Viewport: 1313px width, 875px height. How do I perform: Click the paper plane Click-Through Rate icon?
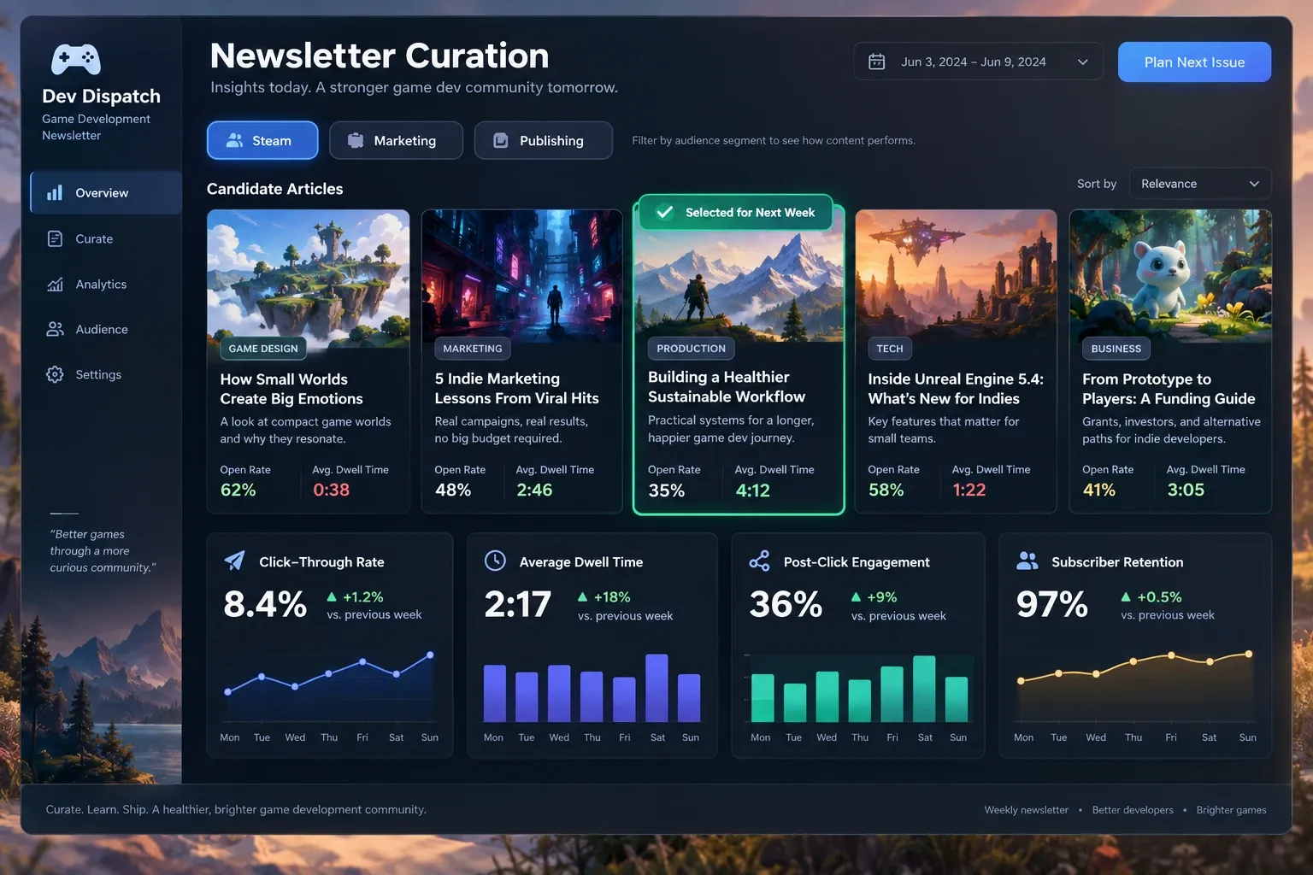click(234, 561)
